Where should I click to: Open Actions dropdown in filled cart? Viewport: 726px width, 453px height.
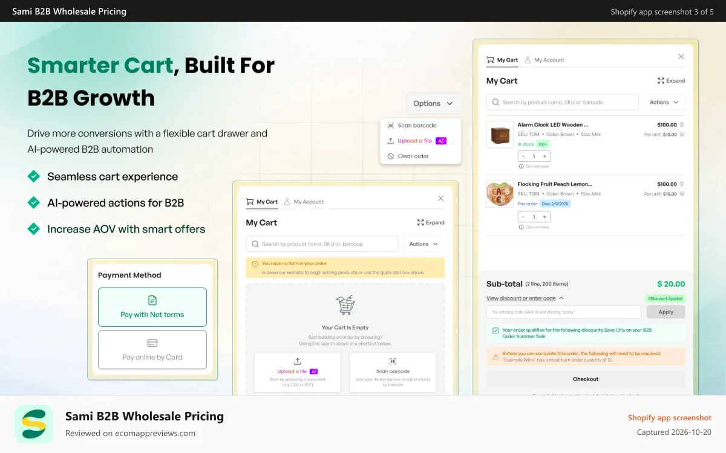[x=664, y=102]
